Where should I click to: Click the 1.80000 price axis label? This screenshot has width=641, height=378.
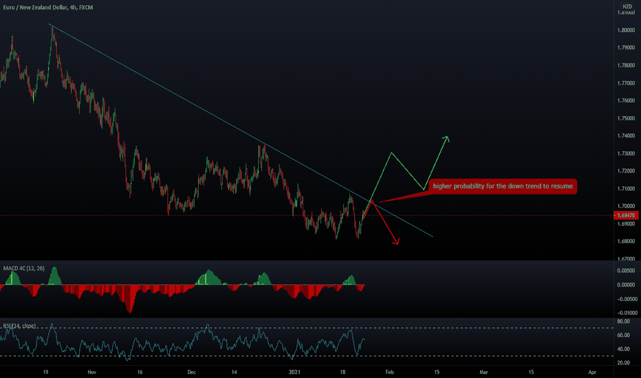[x=626, y=30]
